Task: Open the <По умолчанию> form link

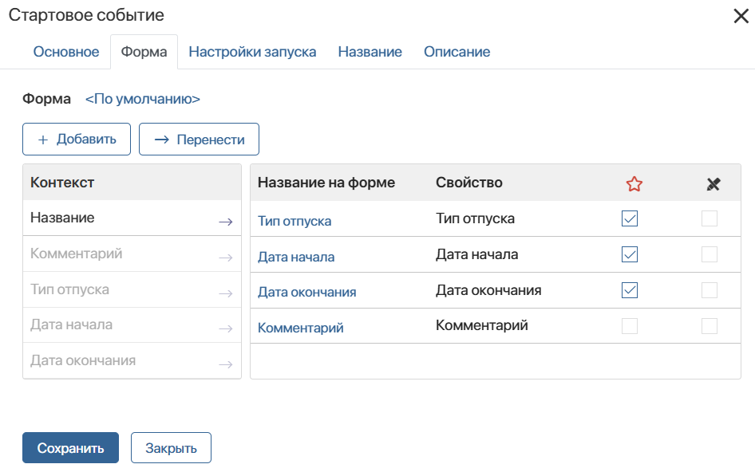Action: 143,99
